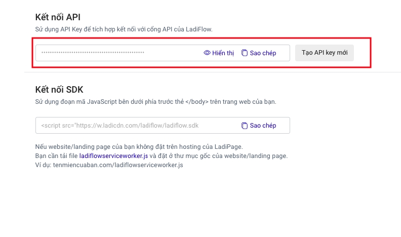Image resolution: width=401 pixels, height=237 pixels.
Task: Focus the masked API key input field
Action: pos(172,53)
